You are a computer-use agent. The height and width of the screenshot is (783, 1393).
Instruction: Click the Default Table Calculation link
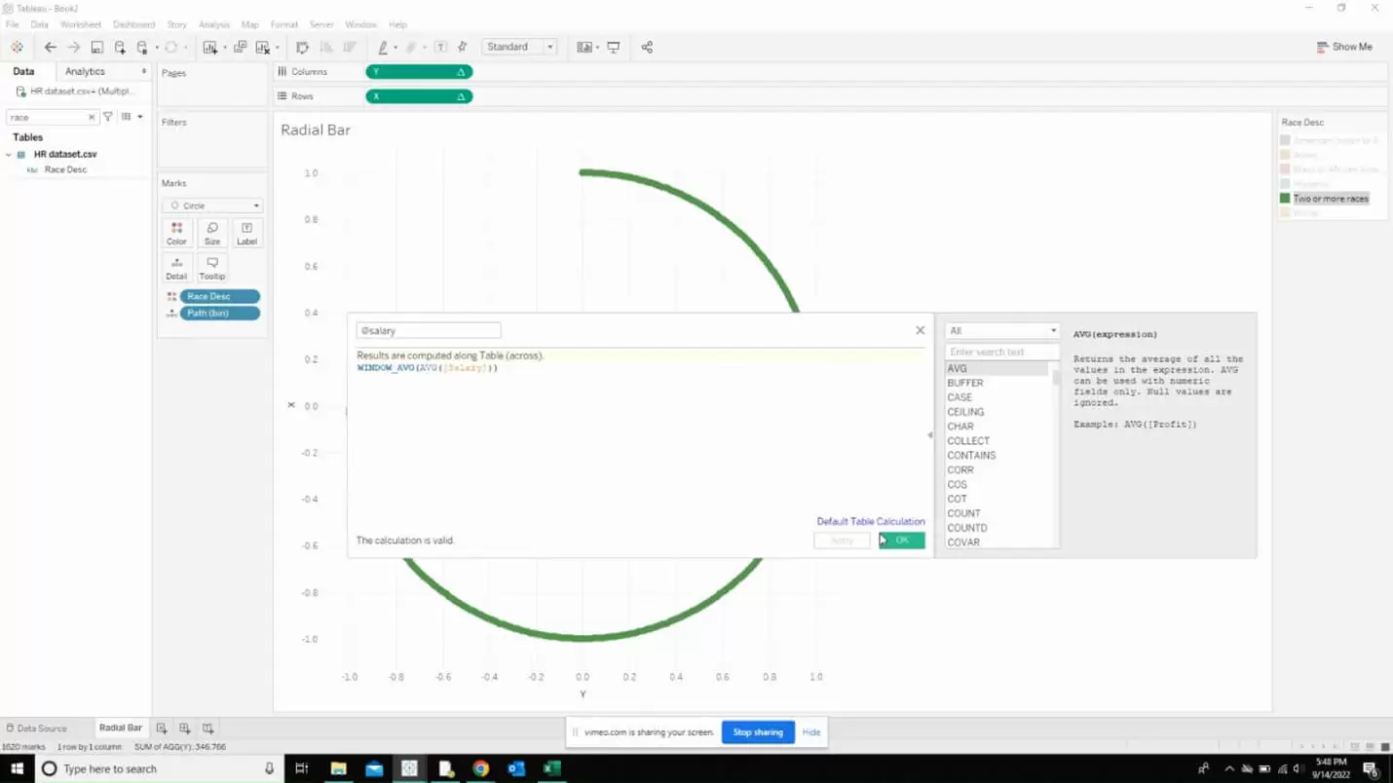coord(871,522)
